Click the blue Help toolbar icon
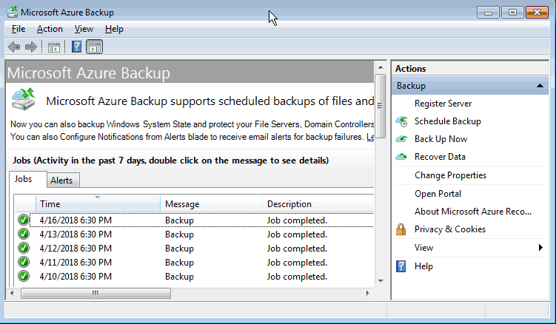The height and width of the screenshot is (324, 556). point(76,47)
